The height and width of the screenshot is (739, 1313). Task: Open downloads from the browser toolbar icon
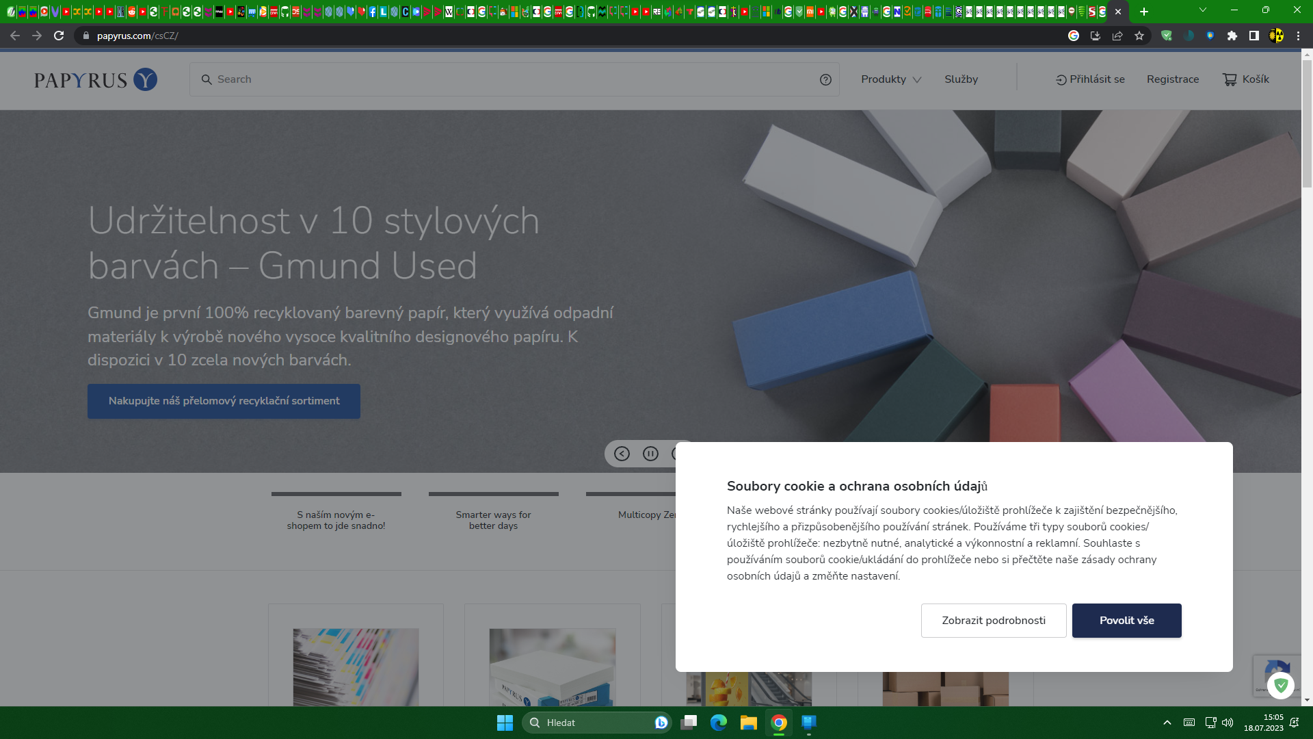[1096, 36]
